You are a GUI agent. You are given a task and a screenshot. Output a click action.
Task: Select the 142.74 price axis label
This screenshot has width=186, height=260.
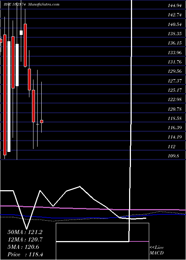pos(174,15)
